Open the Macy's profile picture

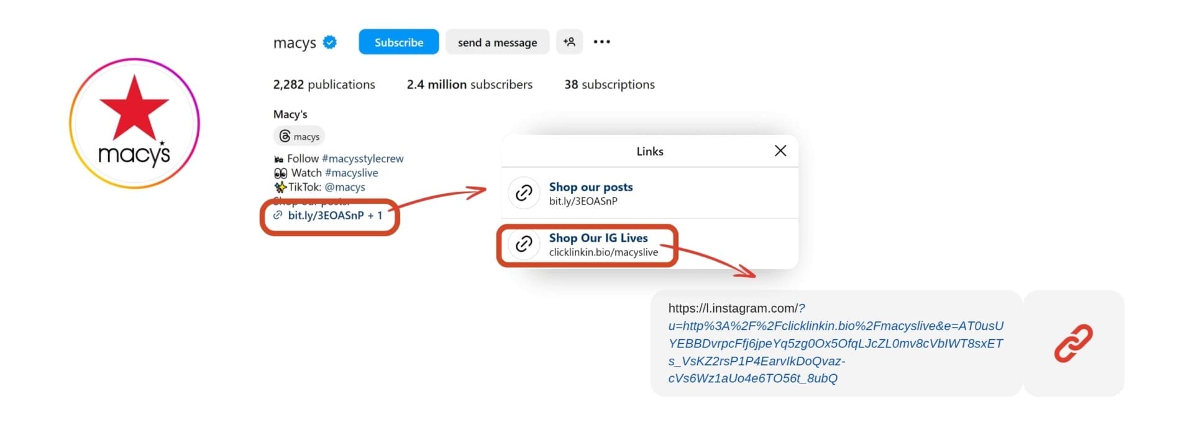134,123
